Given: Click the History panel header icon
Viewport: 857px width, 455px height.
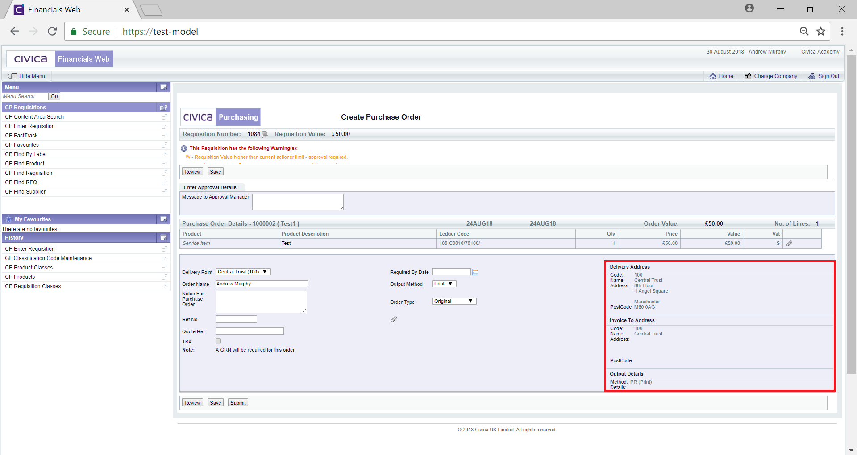Looking at the screenshot, I should [x=163, y=238].
